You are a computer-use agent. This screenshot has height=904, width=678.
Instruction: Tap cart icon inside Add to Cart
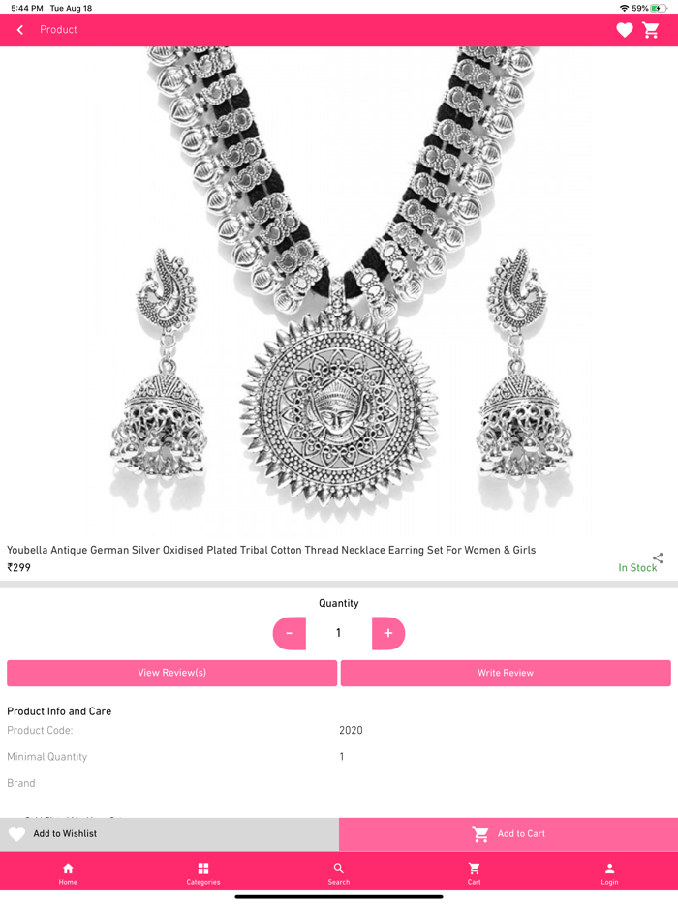point(480,833)
